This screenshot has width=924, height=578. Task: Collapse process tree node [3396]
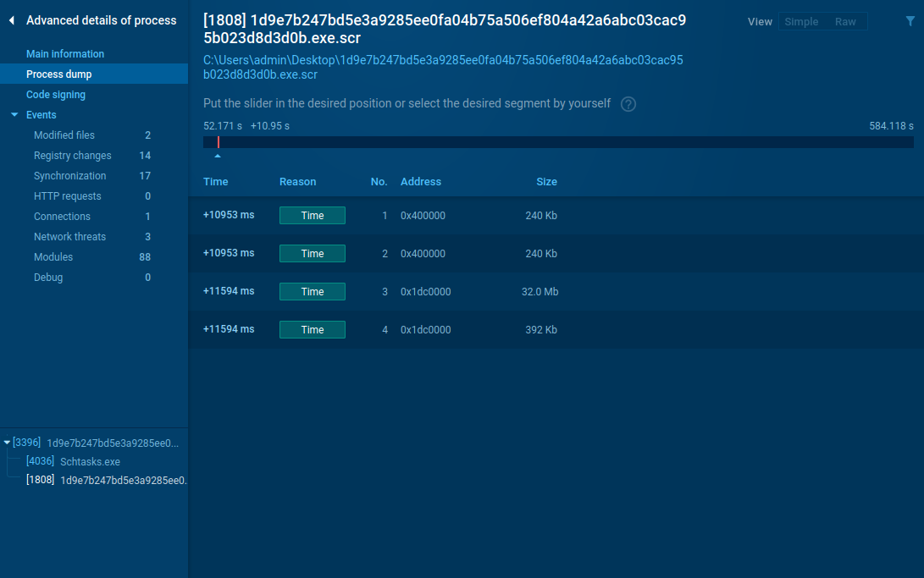pyautogui.click(x=6, y=441)
